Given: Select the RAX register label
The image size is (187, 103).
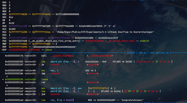Looking at the screenshot, I should click(4, 2).
